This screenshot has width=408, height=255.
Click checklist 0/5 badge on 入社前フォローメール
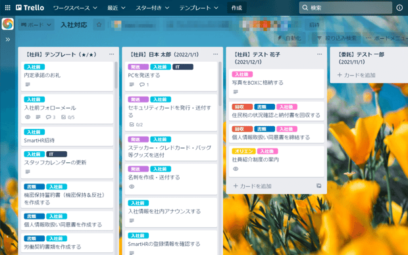tap(68, 117)
